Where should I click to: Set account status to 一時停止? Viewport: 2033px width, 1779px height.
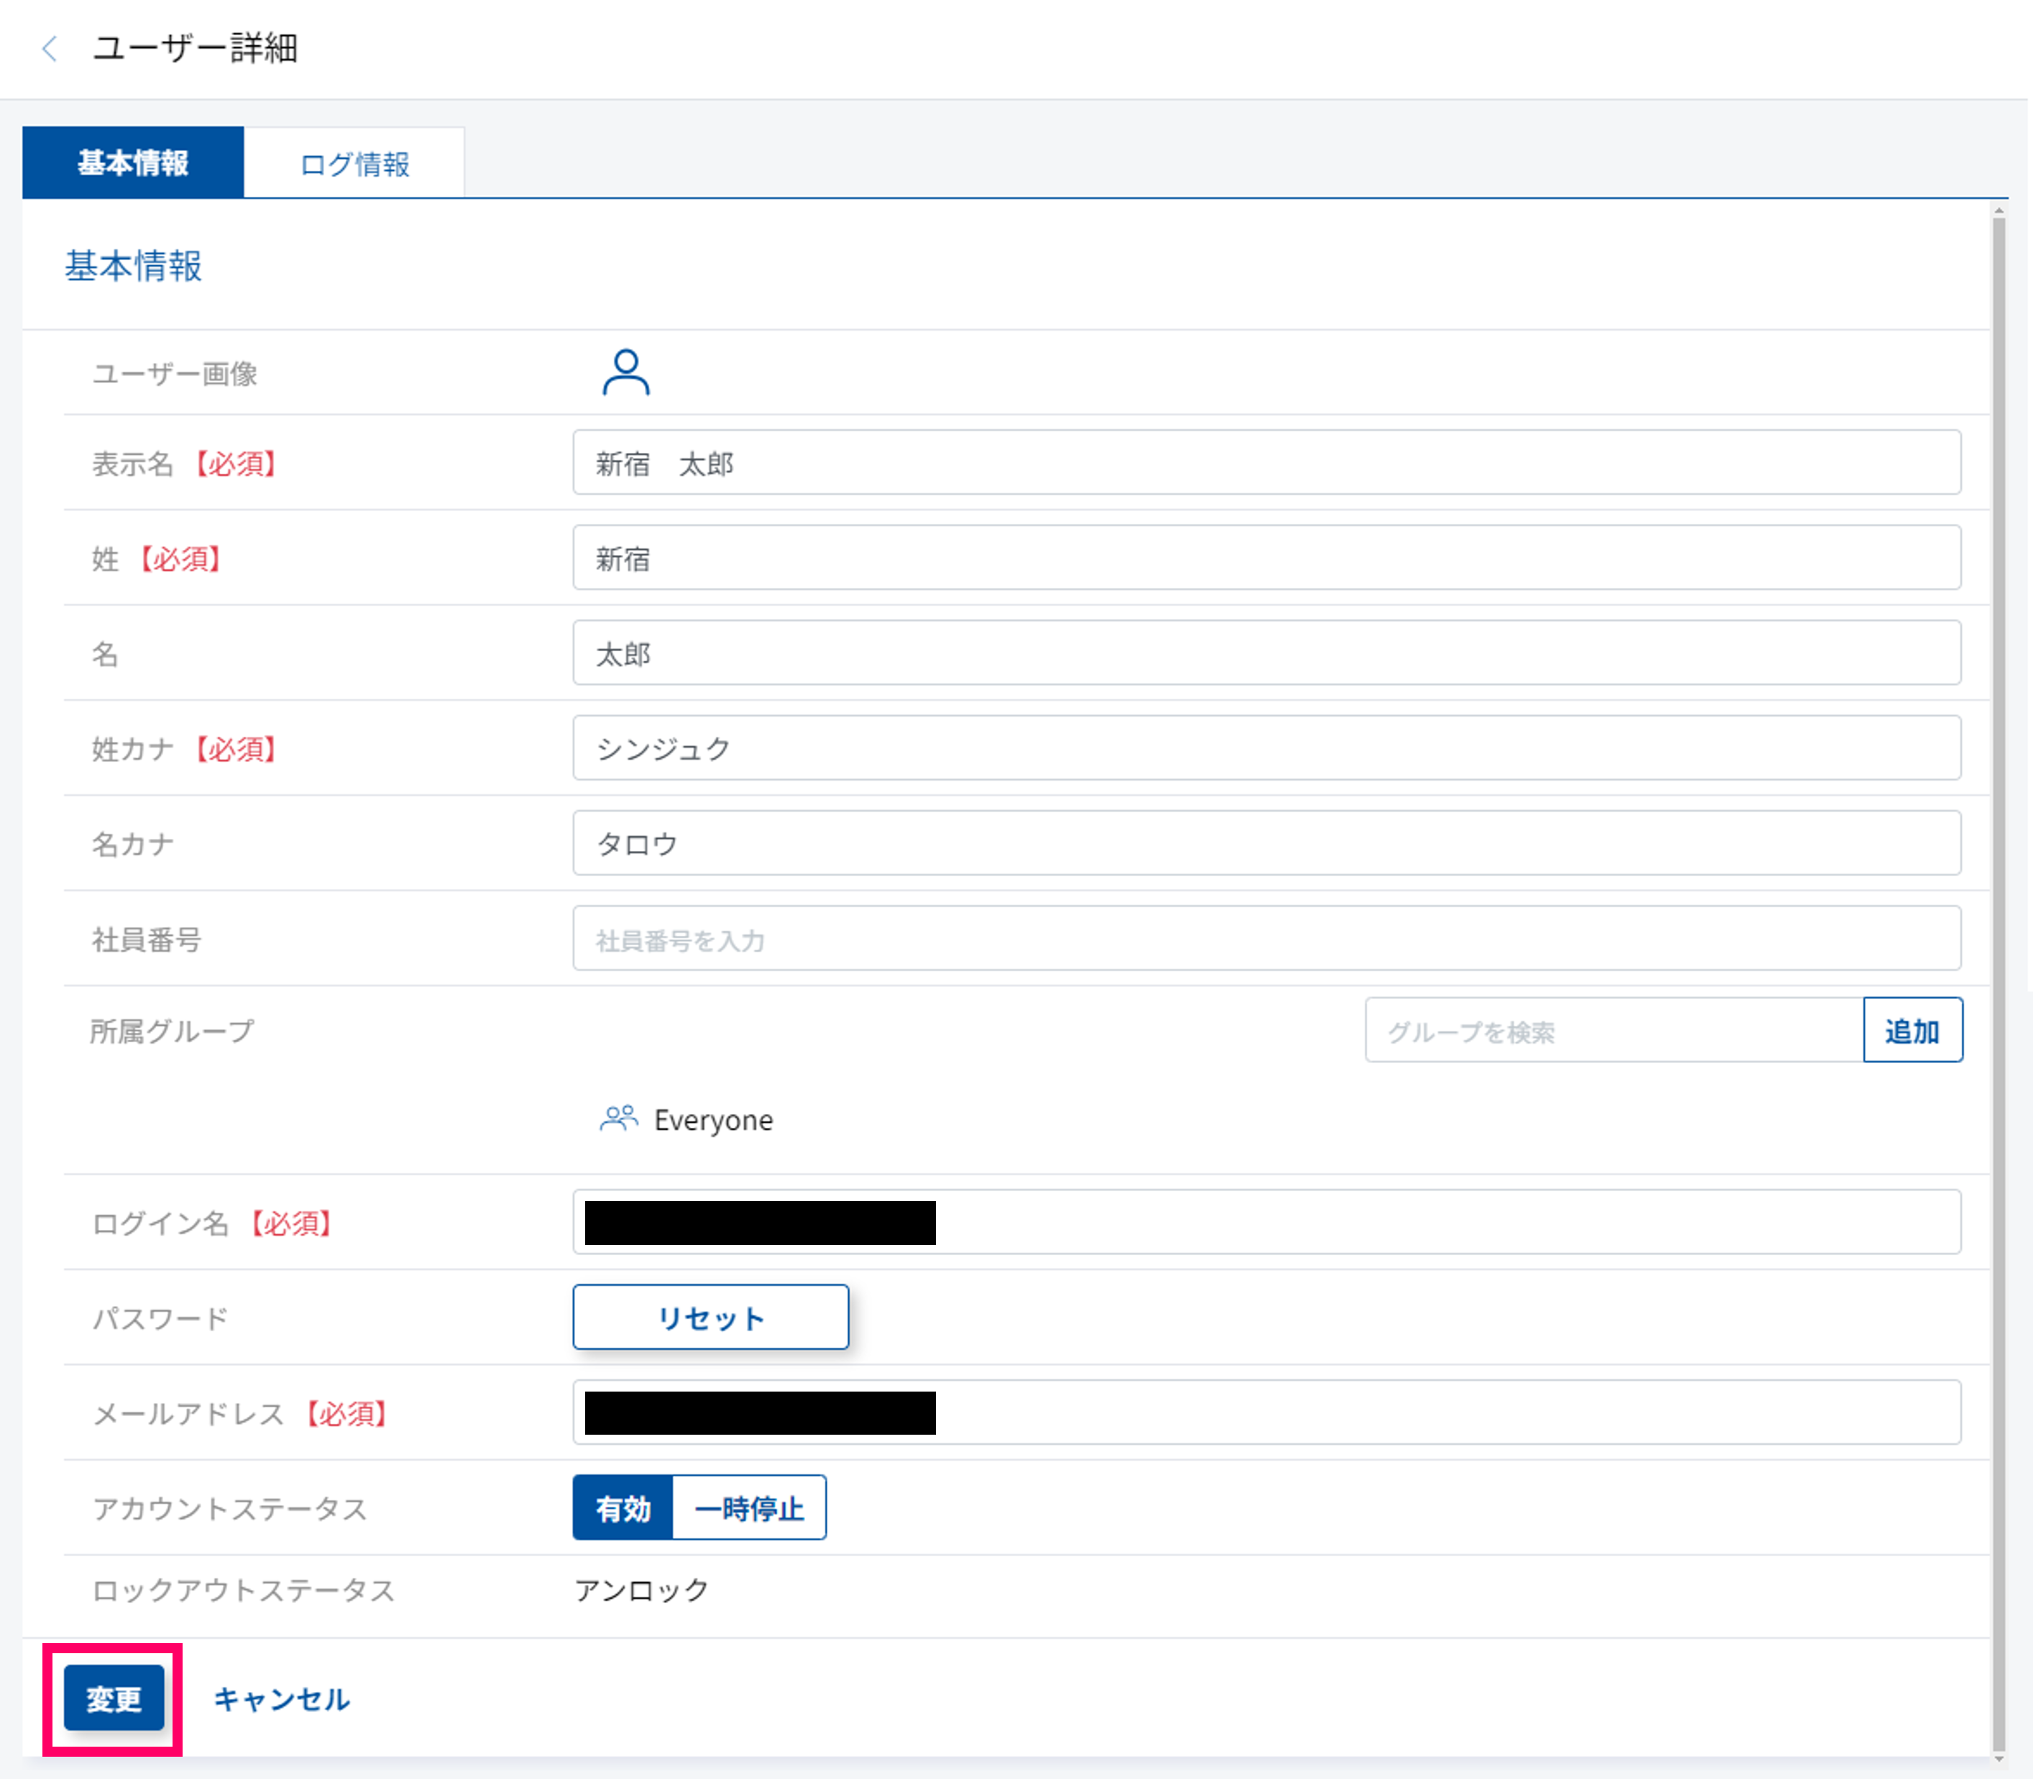pos(750,1508)
